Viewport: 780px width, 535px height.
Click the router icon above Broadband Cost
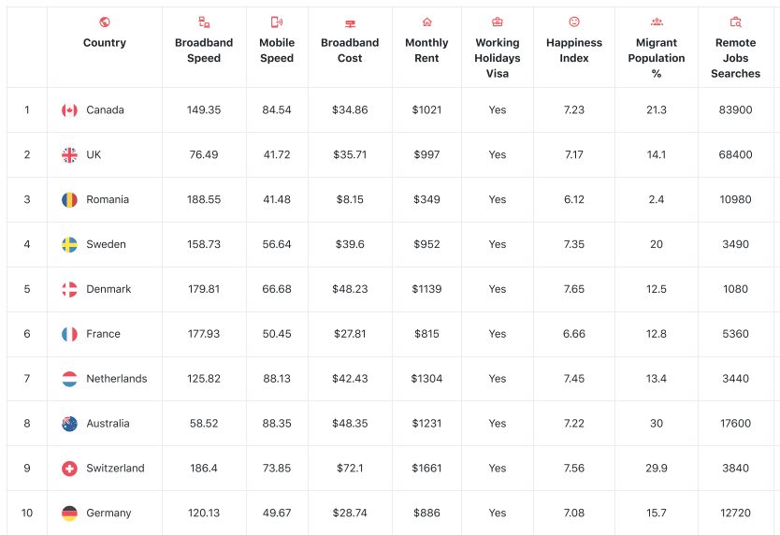350,23
